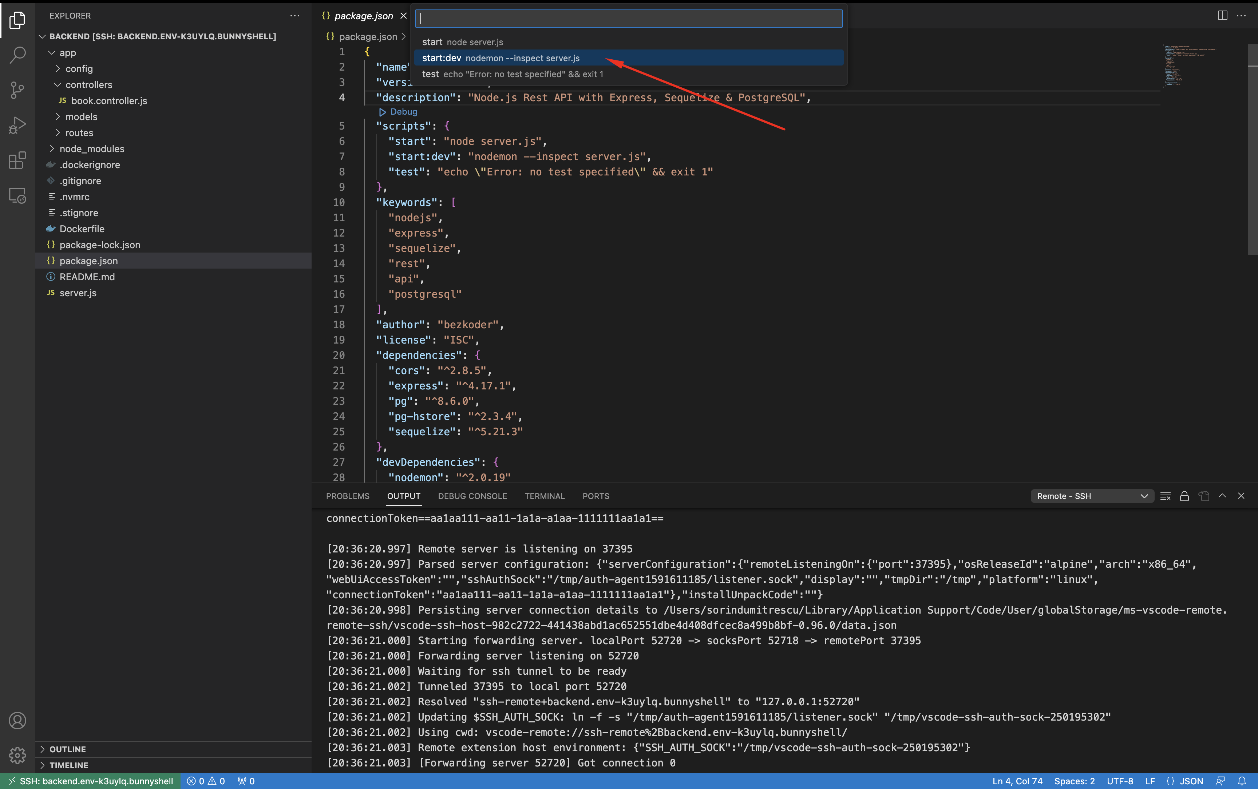The image size is (1258, 789).
Task: Open the Search view in activity bar
Action: point(17,55)
